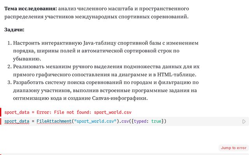This screenshot has height=155, width=249.
Task: Place cursor in FileAttachment function name
Action: (54, 121)
